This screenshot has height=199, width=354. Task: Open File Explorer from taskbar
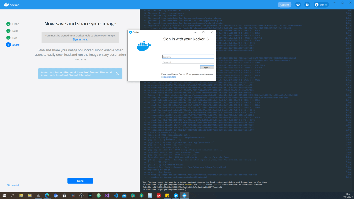tap(21, 195)
